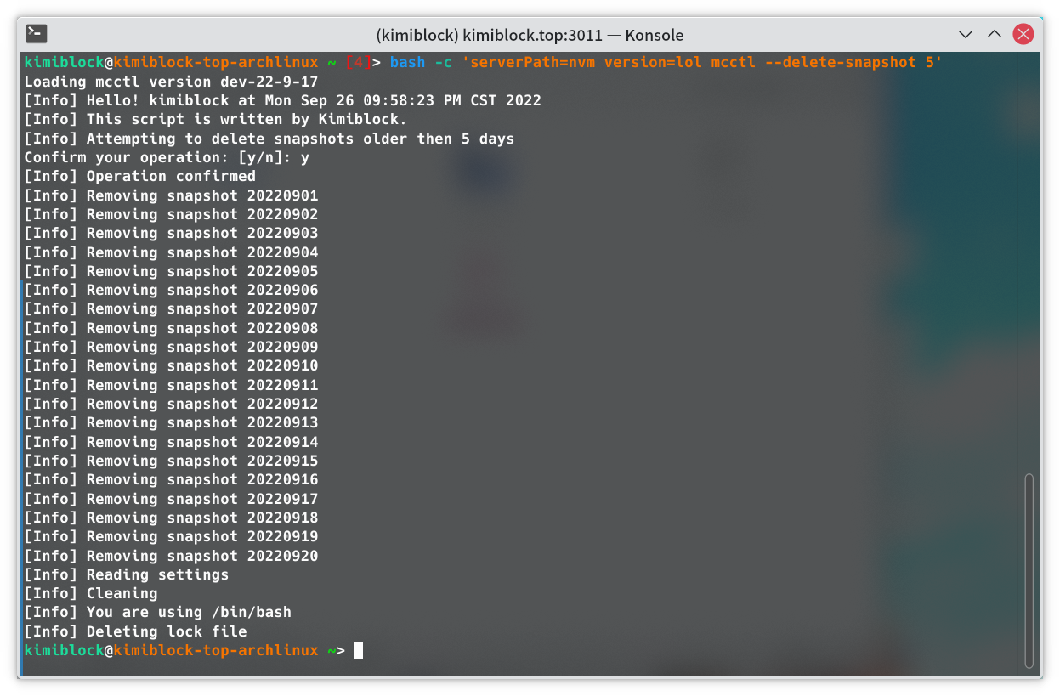Screen dimensions: 1060x696
Task: Click 'Removing snapshot 20220906' line
Action: tap(171, 290)
